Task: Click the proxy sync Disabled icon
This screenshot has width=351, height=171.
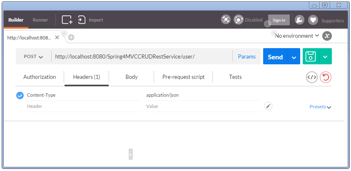Action: pos(239,20)
